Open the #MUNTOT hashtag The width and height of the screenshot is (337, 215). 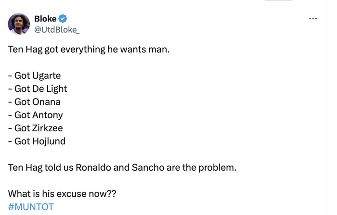[31, 207]
